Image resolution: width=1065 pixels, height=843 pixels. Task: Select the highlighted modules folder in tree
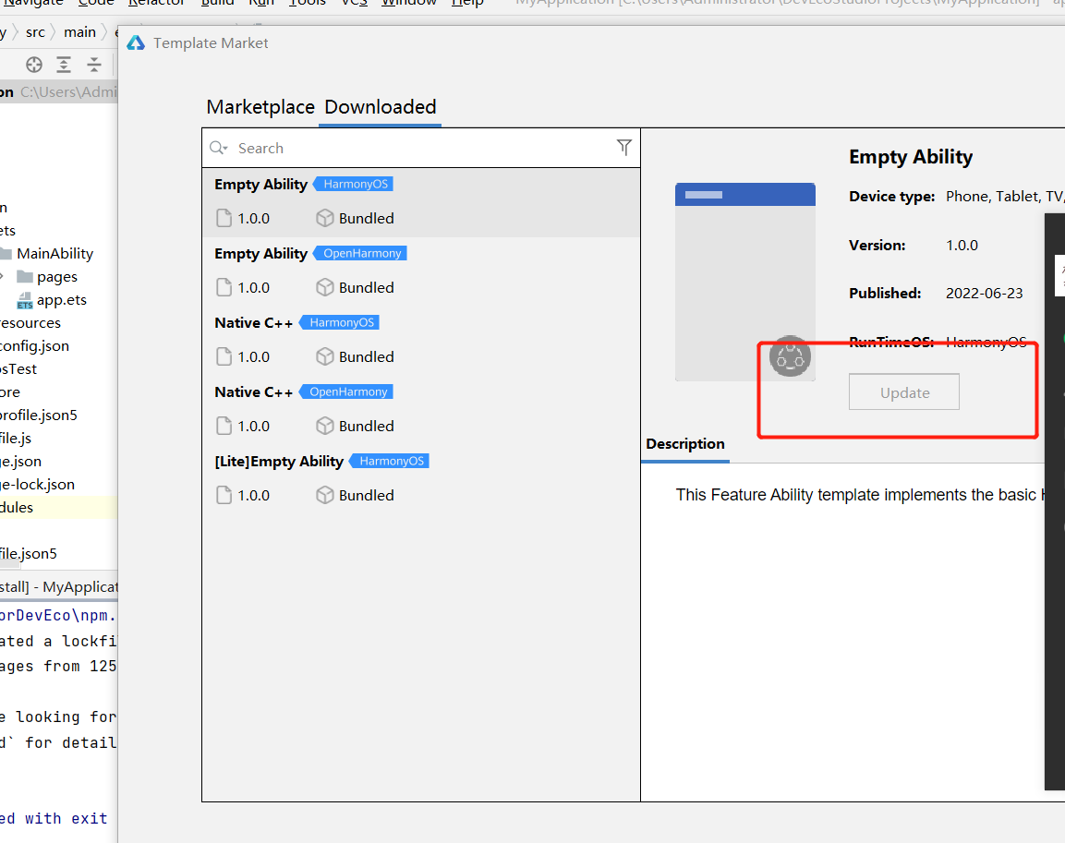(x=58, y=507)
